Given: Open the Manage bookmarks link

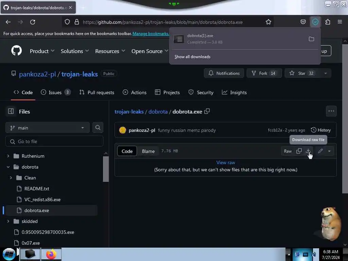Looking at the screenshot, I should [151, 34].
